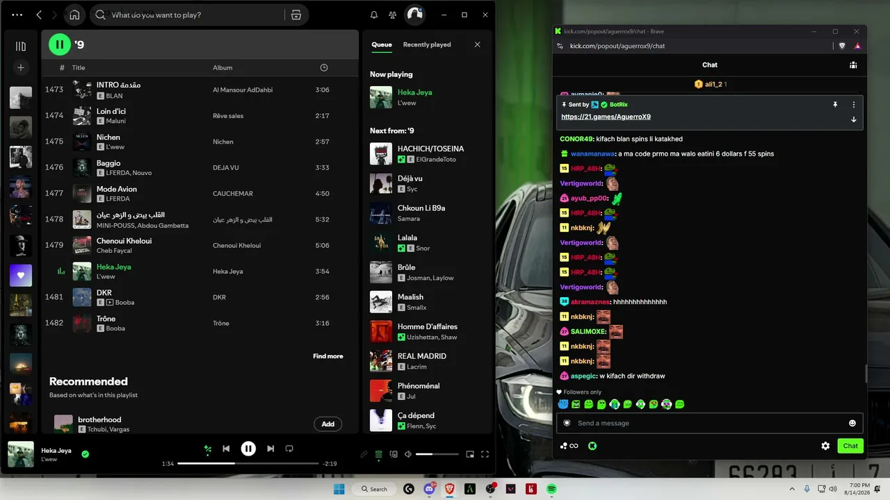Open artist 'Cheb Faycal' link
The height and width of the screenshot is (500, 890).
coord(114,251)
